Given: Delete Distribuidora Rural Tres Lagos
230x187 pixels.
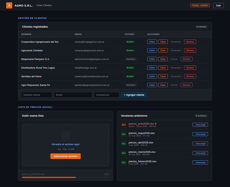Looking at the screenshot, I should 190,68.
